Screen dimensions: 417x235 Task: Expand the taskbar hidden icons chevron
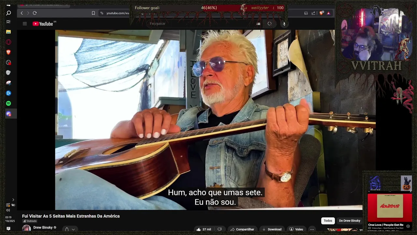click(x=13, y=200)
